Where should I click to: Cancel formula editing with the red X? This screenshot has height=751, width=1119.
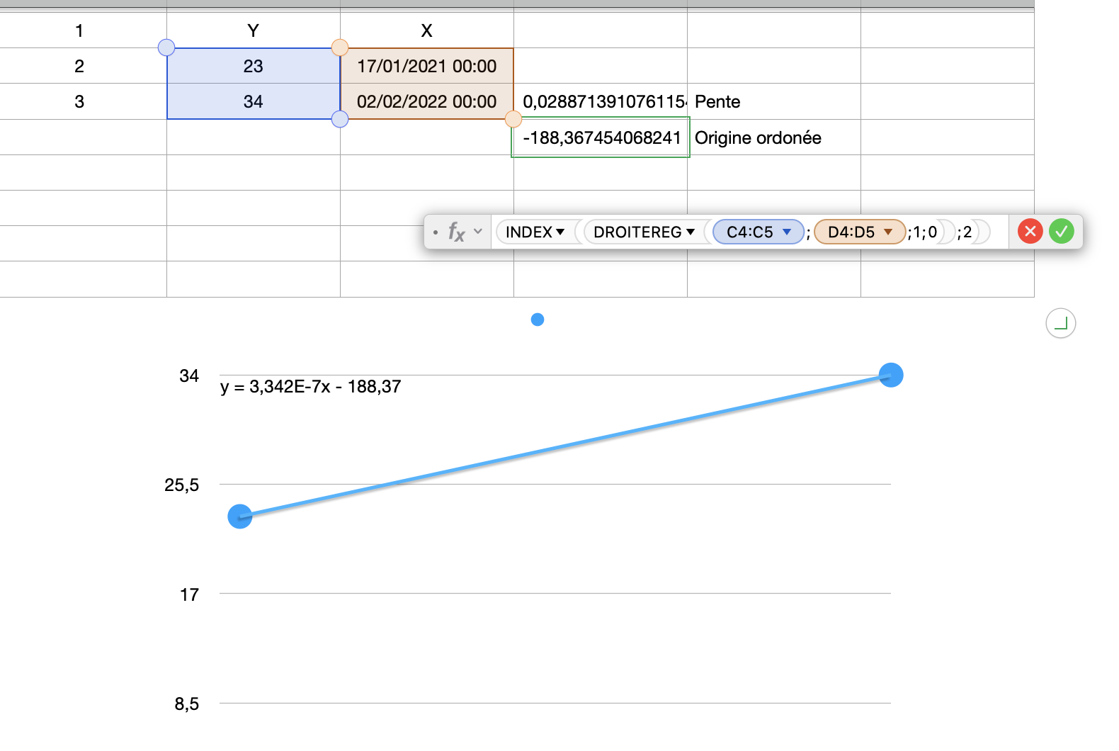click(x=1030, y=232)
